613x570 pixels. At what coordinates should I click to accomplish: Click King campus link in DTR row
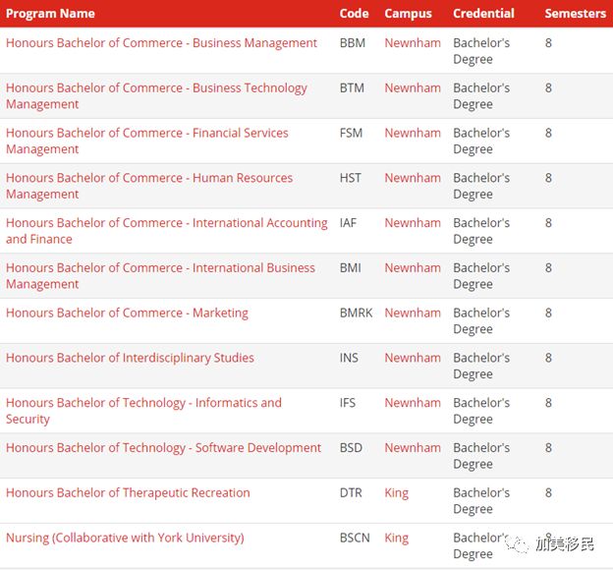[x=397, y=493]
